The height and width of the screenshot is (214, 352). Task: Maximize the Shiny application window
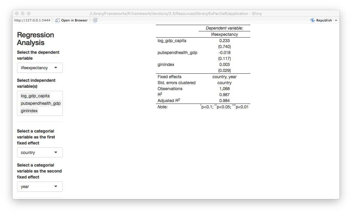(x=29, y=13)
